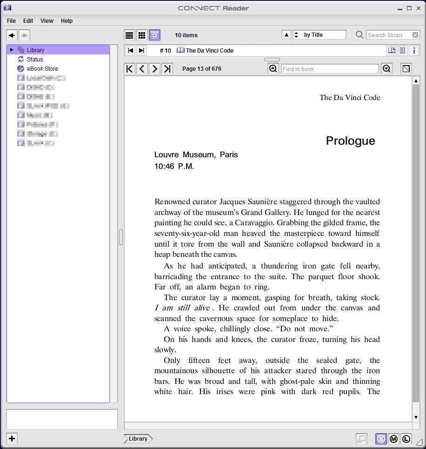Switch to thumbnail grid view

142,35
